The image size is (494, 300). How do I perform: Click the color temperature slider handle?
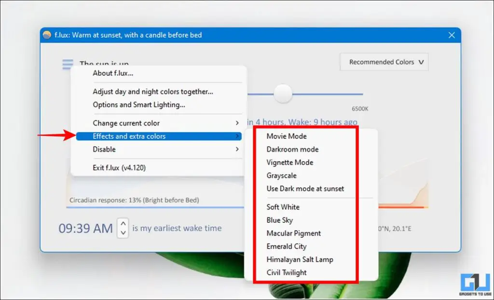(x=283, y=94)
